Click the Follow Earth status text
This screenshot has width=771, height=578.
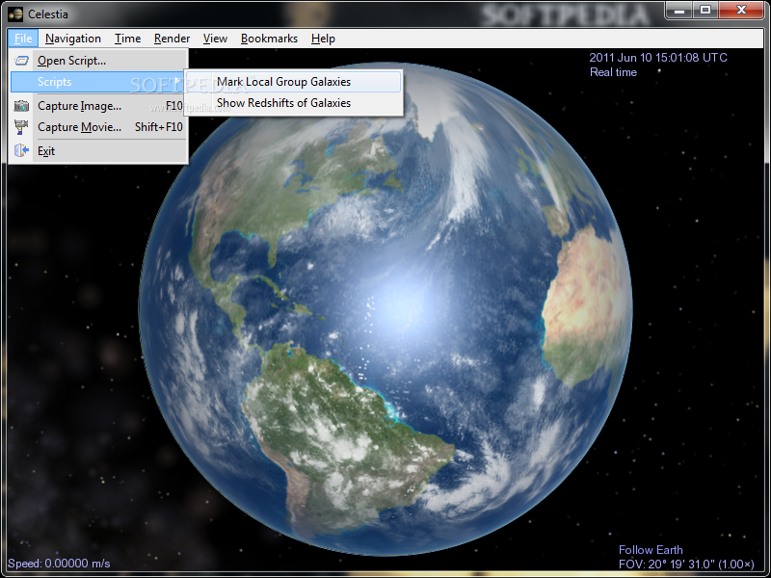pyautogui.click(x=651, y=550)
